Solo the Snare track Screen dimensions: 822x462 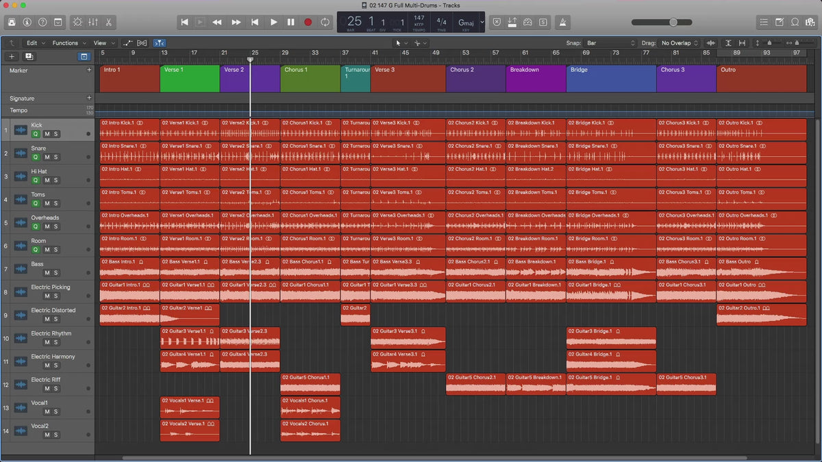55,157
